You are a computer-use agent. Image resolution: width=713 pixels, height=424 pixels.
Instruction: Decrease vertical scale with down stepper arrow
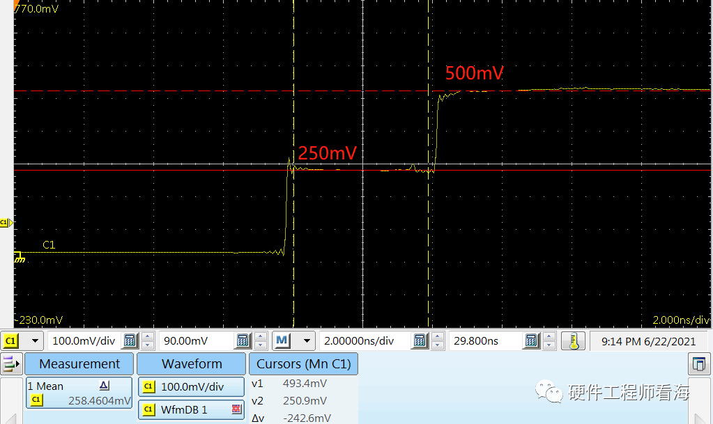coord(147,345)
